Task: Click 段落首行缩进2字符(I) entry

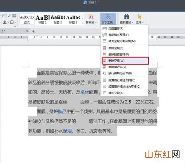Action: 124,80
